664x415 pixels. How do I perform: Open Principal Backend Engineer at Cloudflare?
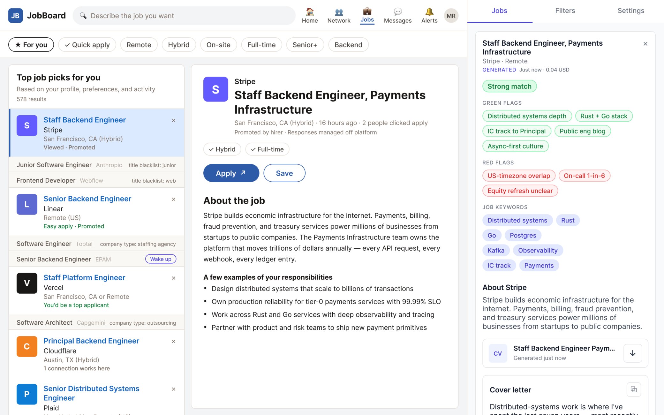pos(91,341)
